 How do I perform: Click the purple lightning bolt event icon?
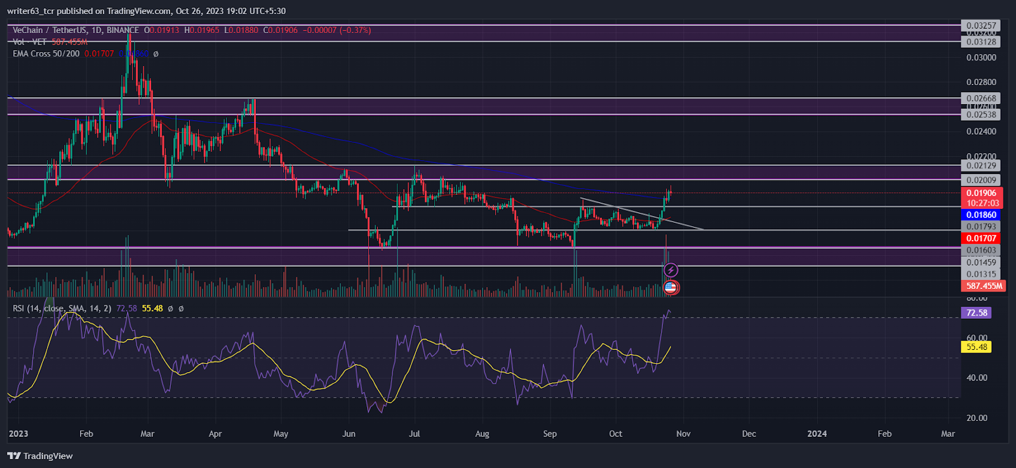[x=671, y=271]
